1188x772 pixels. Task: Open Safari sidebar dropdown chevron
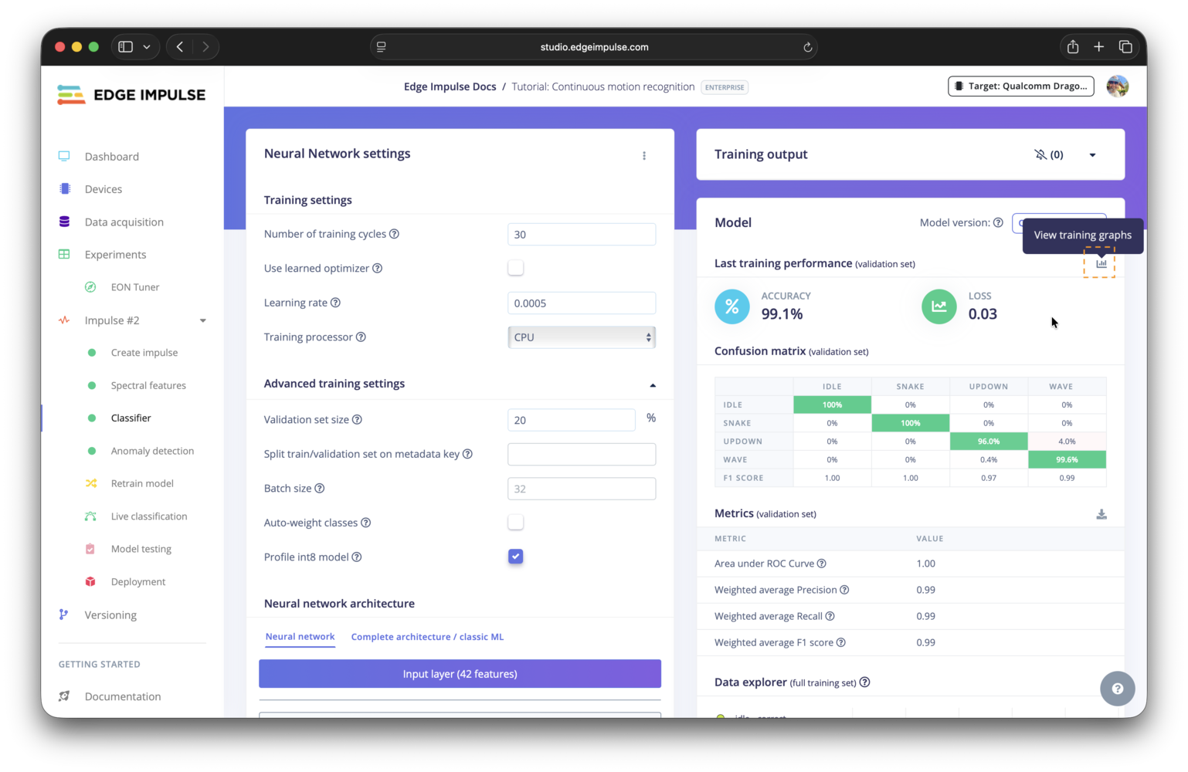coord(147,47)
